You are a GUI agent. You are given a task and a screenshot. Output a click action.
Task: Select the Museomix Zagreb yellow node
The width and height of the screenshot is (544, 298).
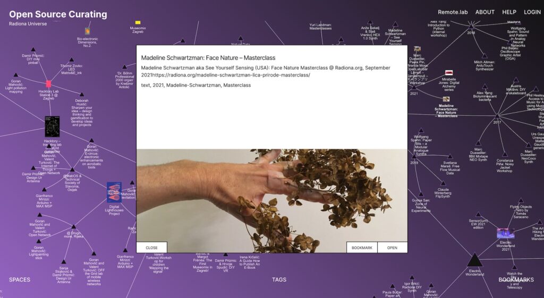[x=138, y=22]
